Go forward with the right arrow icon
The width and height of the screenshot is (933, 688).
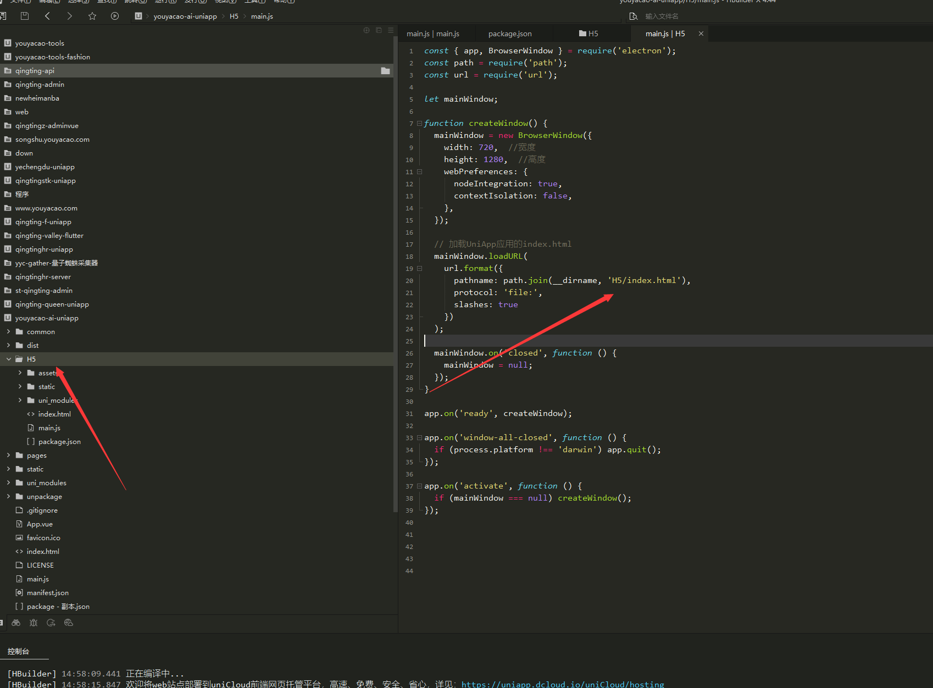click(x=69, y=16)
